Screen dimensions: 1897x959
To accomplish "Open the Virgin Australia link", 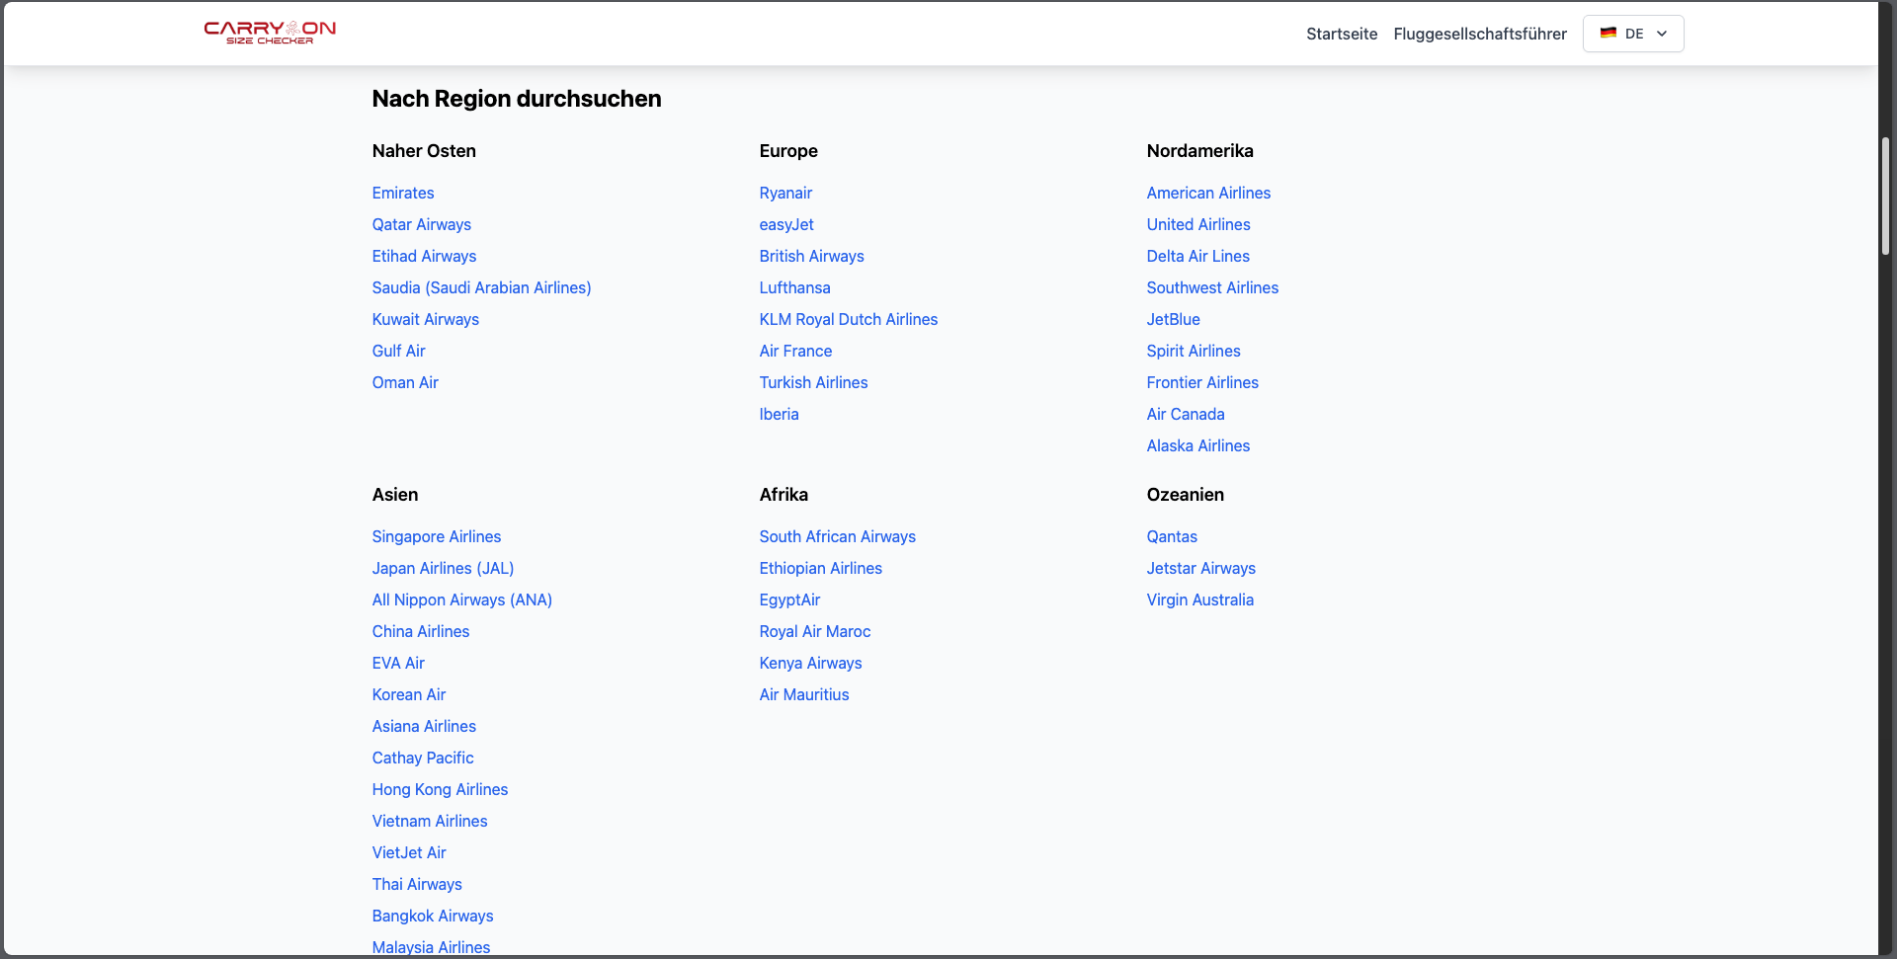I will [1199, 599].
